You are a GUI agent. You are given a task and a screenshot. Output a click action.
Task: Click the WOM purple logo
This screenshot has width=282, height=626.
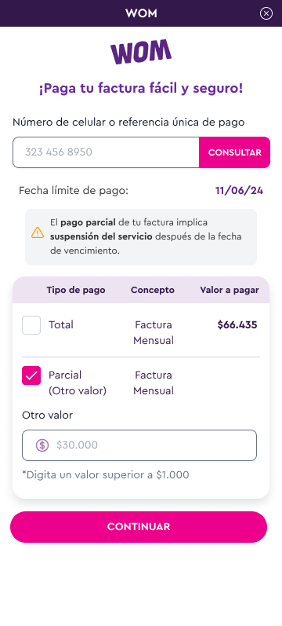[x=141, y=52]
